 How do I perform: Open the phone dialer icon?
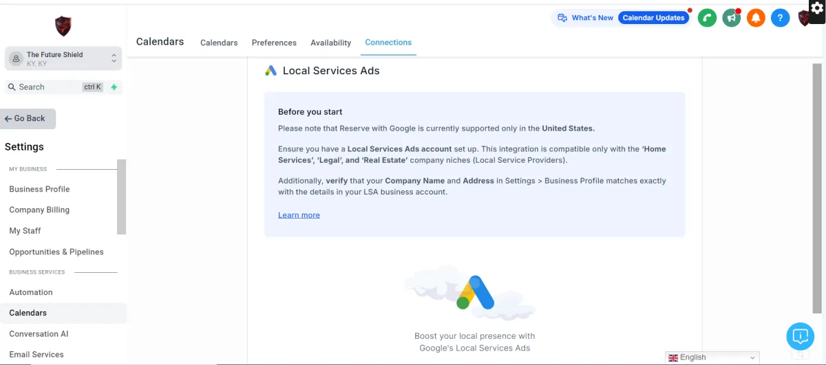click(x=707, y=18)
